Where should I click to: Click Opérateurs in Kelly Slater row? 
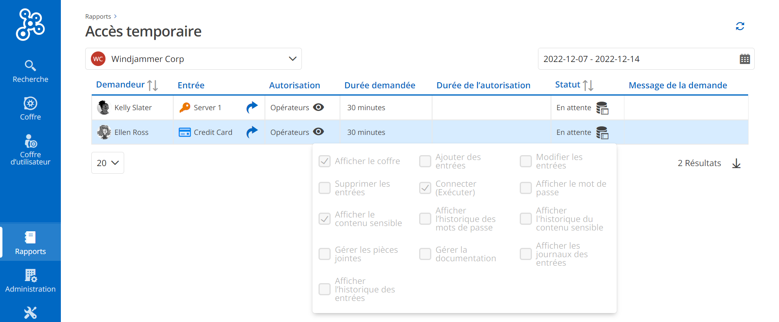click(290, 108)
